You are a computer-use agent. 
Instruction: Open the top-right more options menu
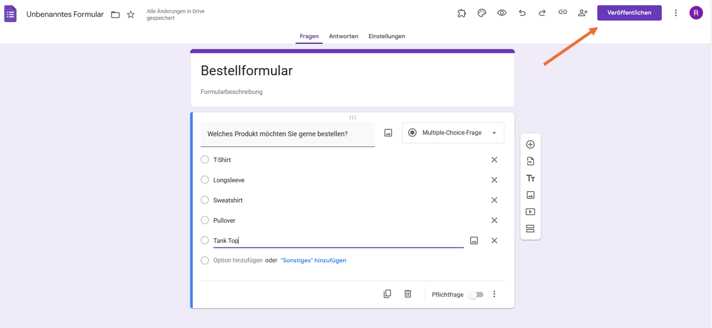click(x=676, y=13)
